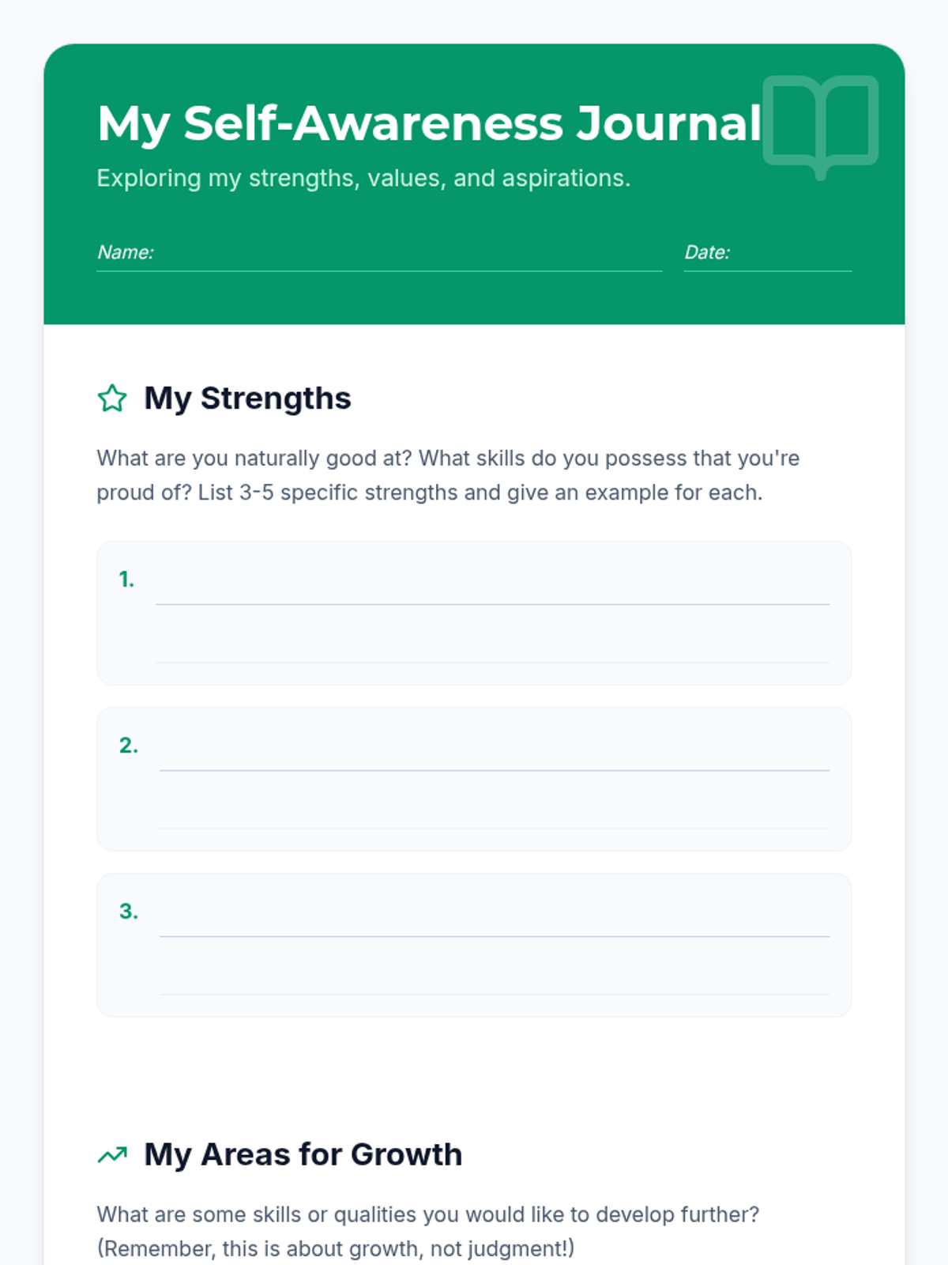Click the first line of strength 2
948x1265 pixels.
pyautogui.click(x=495, y=751)
